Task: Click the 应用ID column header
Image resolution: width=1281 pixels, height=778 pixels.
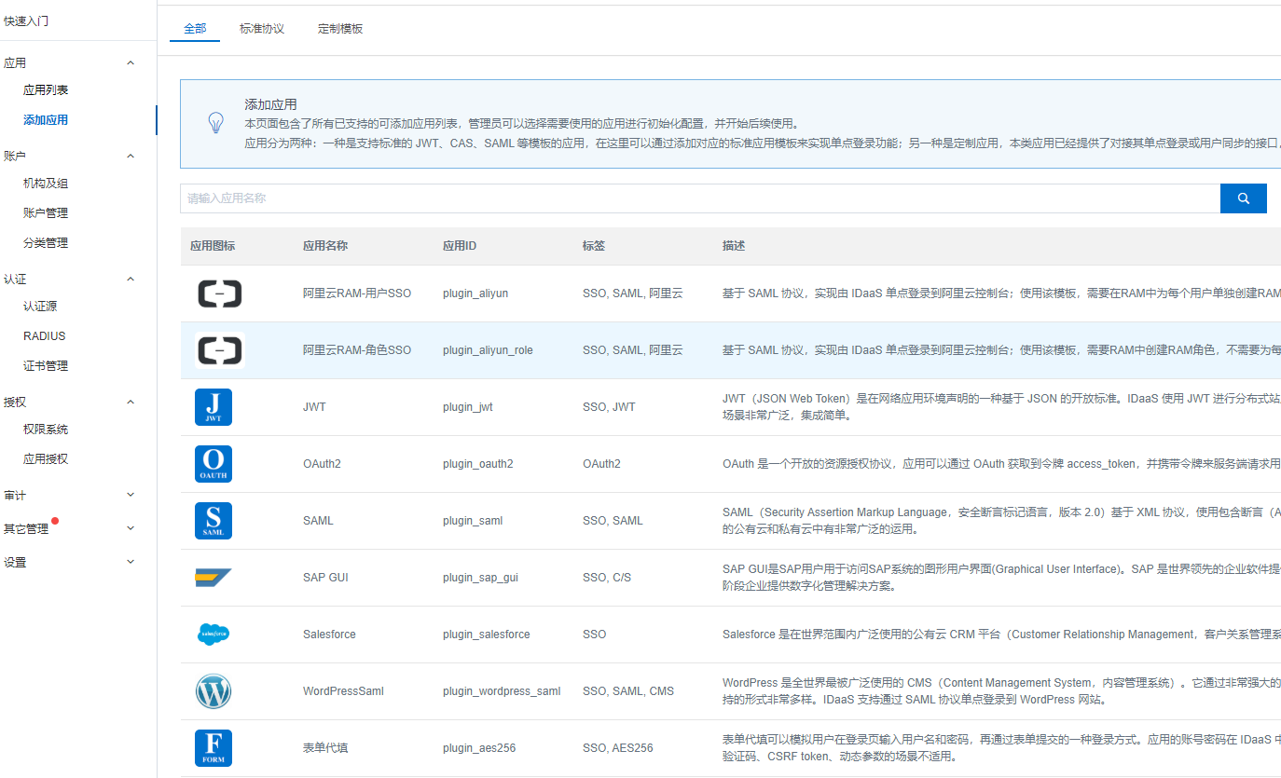Action: pyautogui.click(x=460, y=246)
